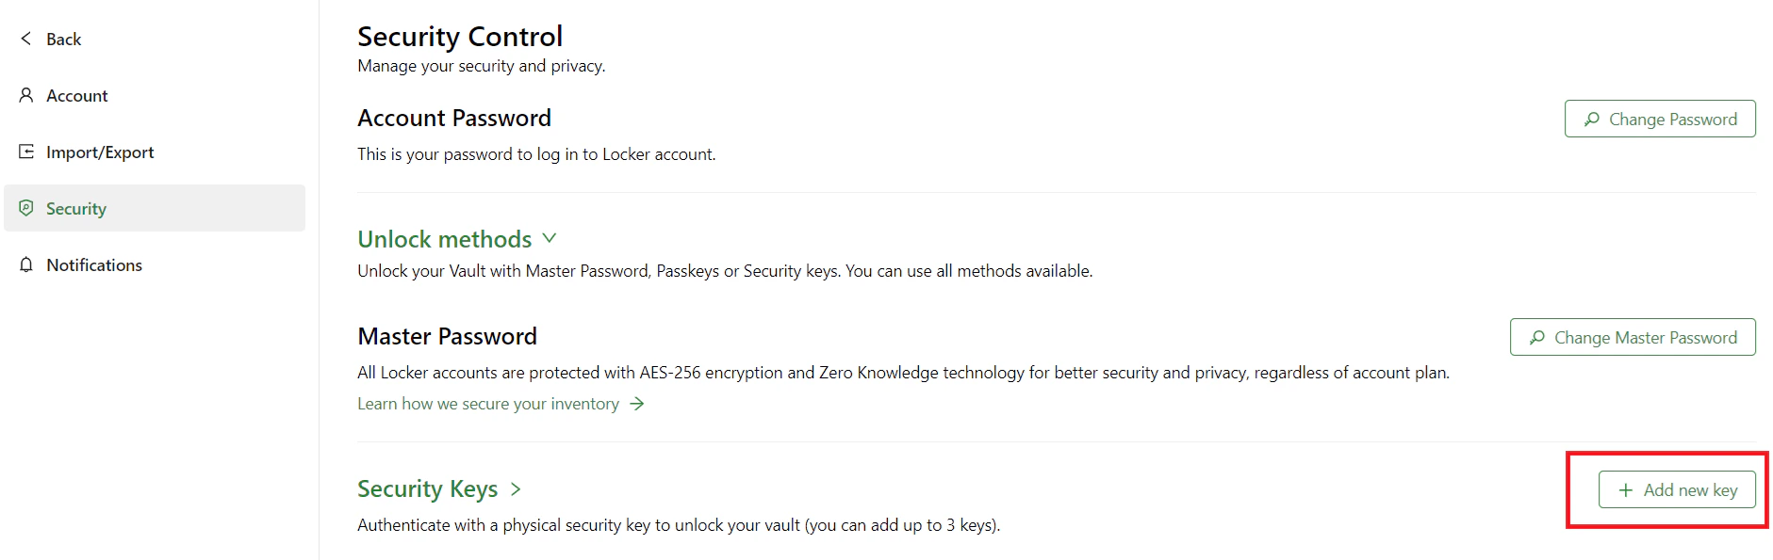Click the magnifier icon in Change Password button

[x=1592, y=119]
